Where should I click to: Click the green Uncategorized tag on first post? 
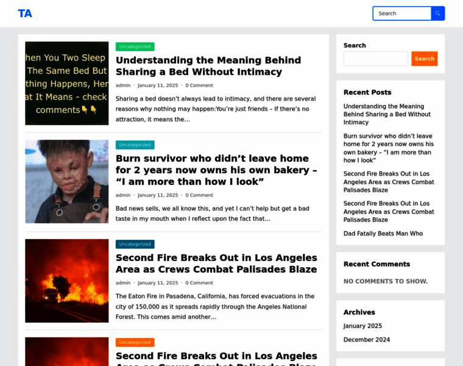(x=135, y=47)
